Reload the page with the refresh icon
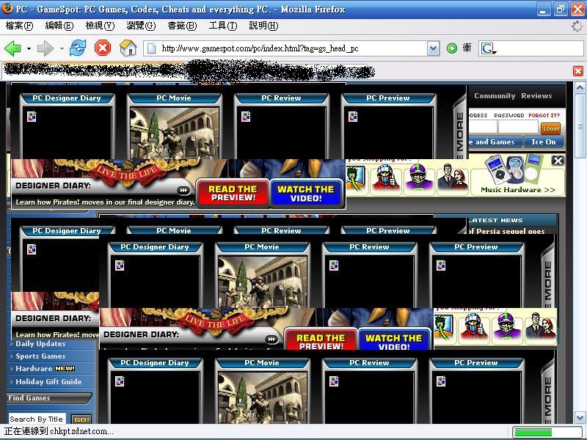 [78, 48]
